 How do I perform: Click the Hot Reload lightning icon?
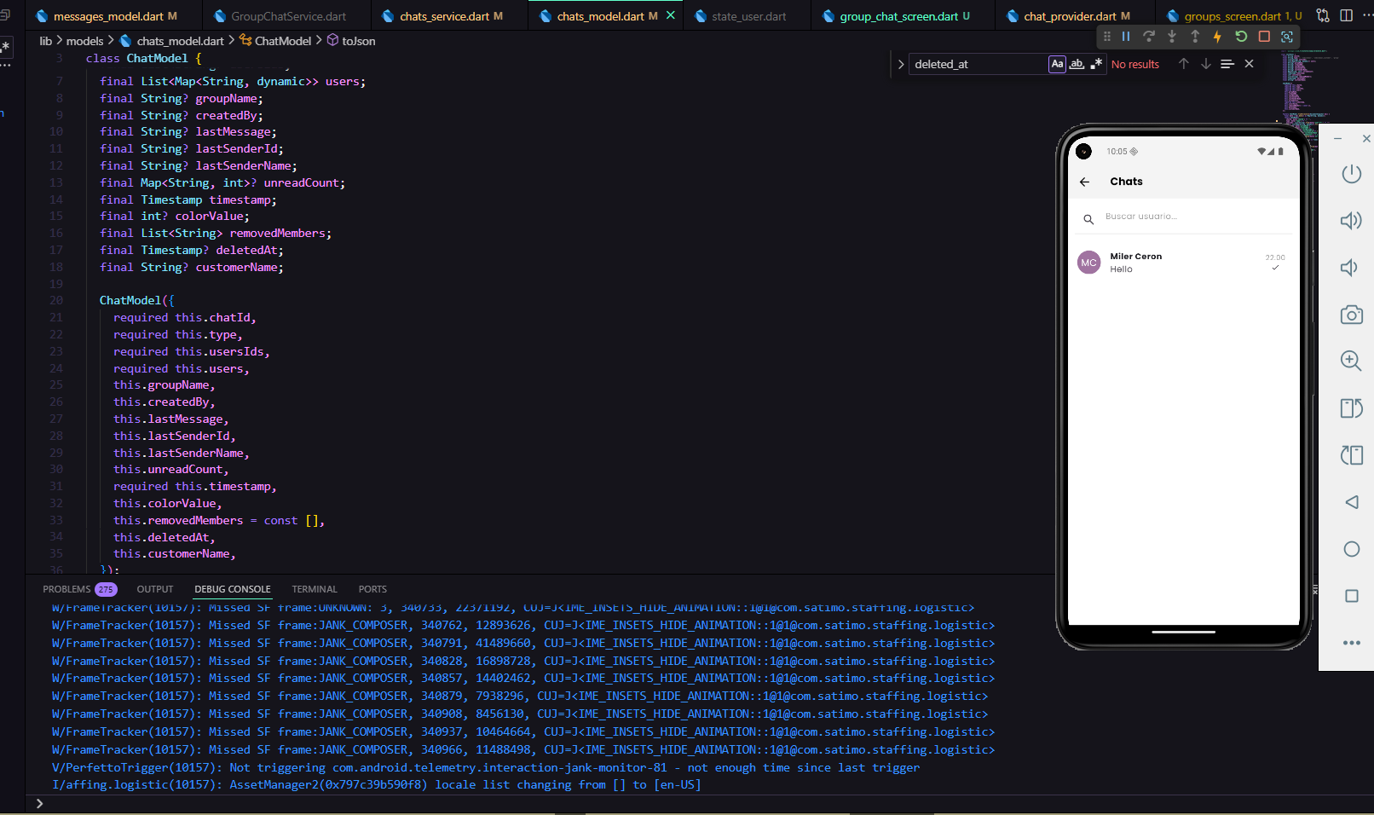tap(1217, 37)
